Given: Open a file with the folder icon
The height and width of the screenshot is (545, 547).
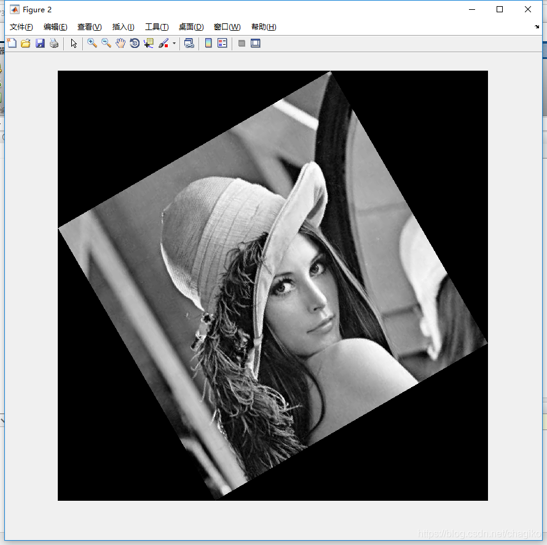Looking at the screenshot, I should tap(25, 43).
